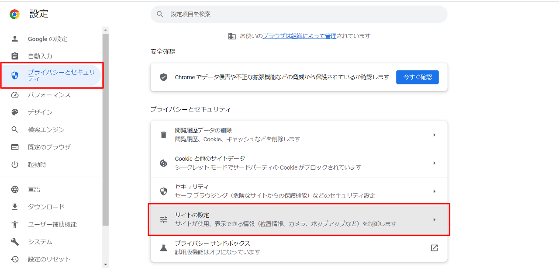Open ダウンロード via the download arrow icon

15,206
